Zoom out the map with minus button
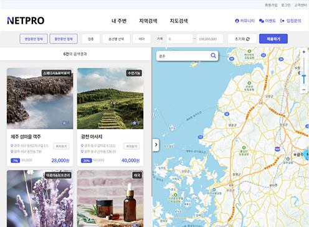Viewport: 309px width, 227px height. (x=304, y=90)
